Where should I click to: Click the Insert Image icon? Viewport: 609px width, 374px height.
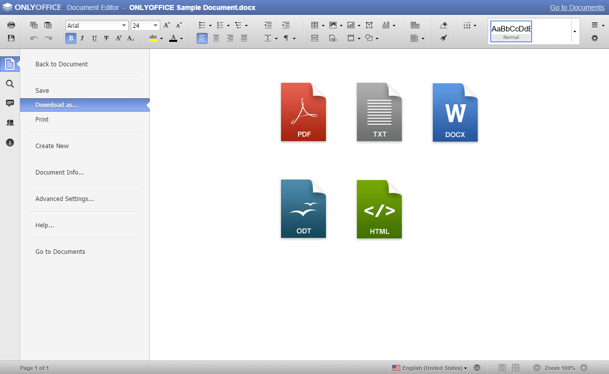click(333, 25)
